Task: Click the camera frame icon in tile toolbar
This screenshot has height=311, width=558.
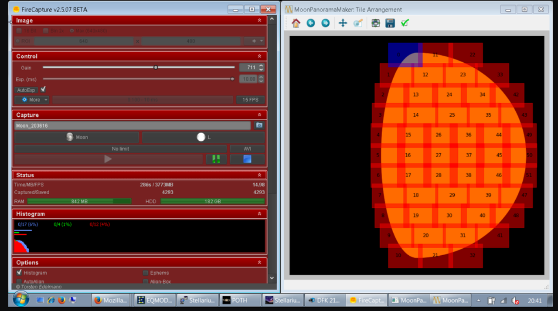Action: click(x=376, y=23)
